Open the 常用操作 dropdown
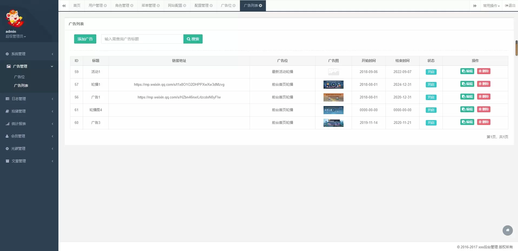Screen dimensions: 518x251 [x=491, y=6]
